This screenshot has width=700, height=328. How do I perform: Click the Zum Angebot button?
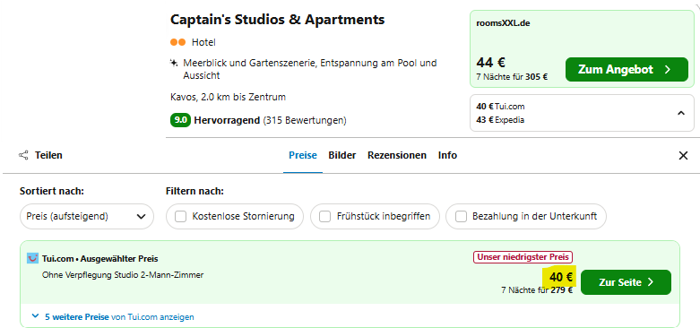click(627, 70)
